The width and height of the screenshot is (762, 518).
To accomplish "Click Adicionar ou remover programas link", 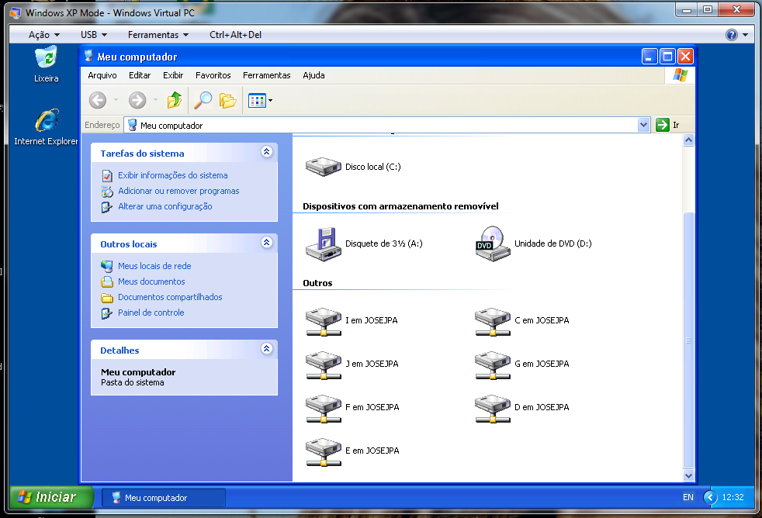I will coord(178,191).
